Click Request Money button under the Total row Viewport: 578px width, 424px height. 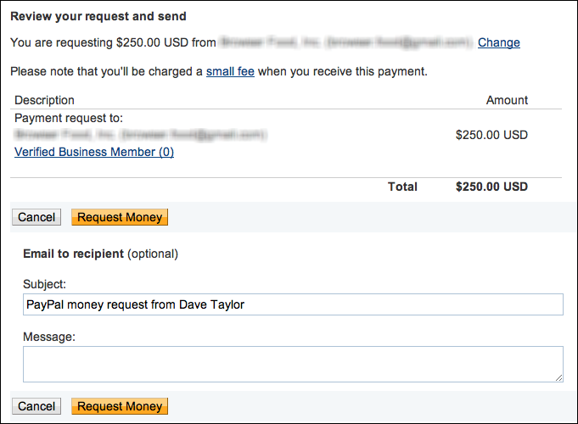120,217
